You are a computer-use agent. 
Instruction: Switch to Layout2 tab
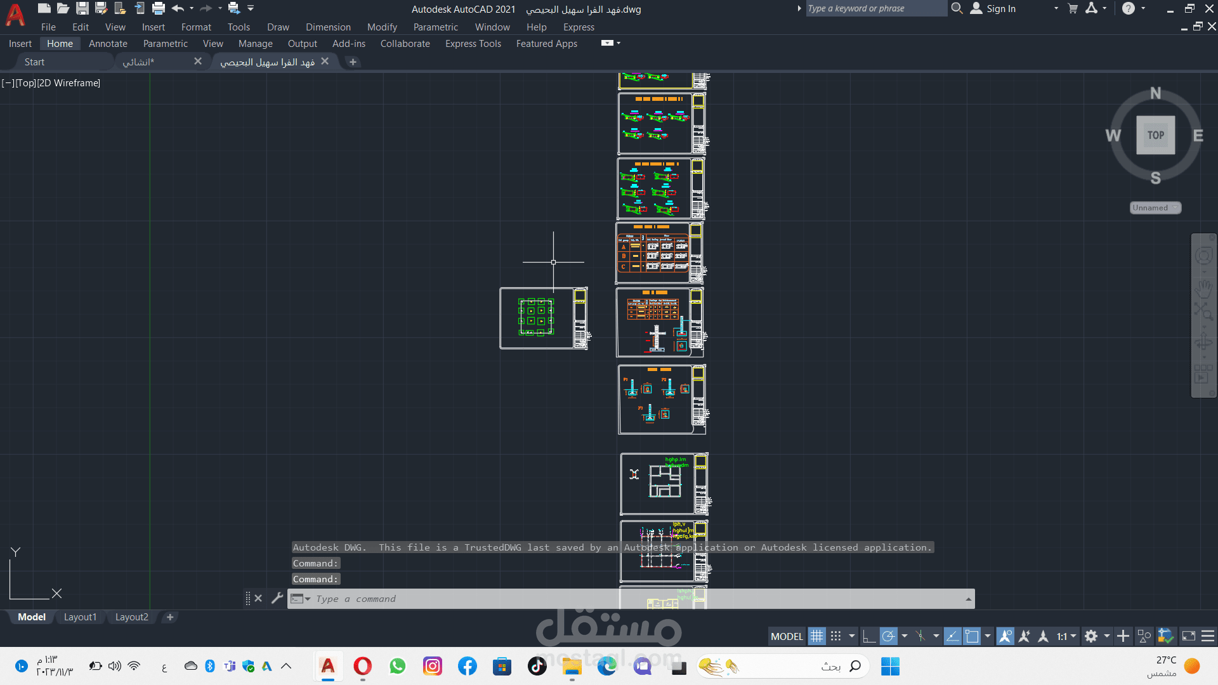[x=131, y=617]
